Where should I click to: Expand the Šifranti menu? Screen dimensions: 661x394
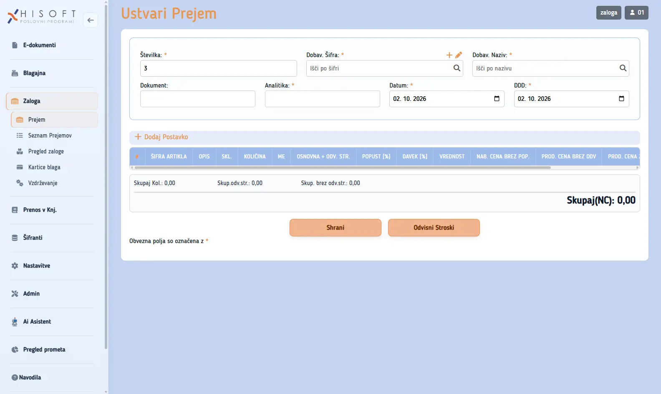point(52,238)
